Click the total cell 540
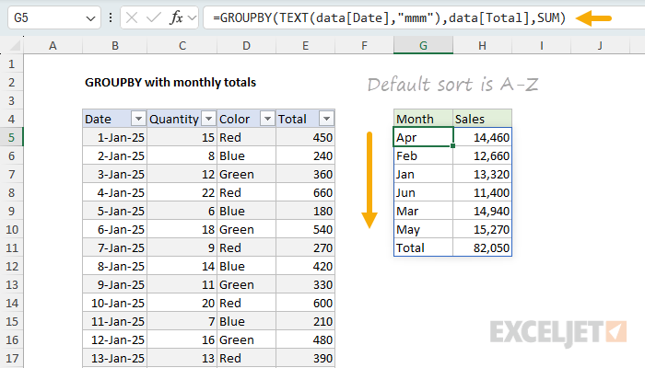The width and height of the screenshot is (645, 368). 305,229
